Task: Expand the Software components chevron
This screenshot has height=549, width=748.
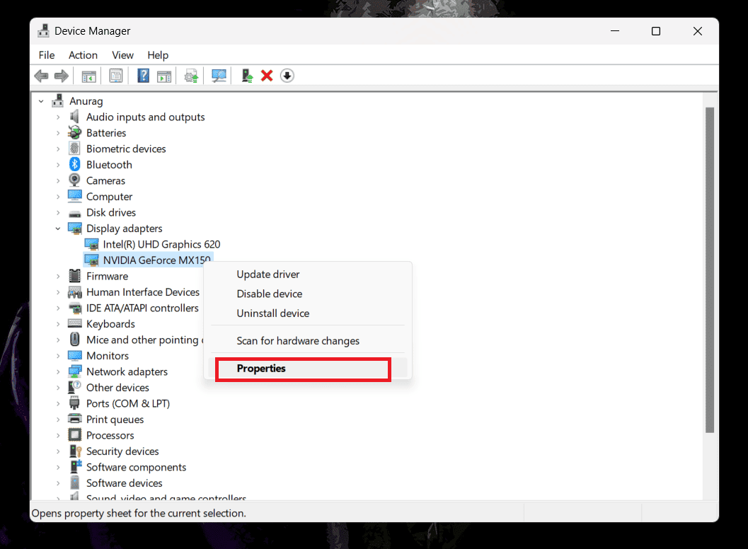Action: tap(58, 467)
